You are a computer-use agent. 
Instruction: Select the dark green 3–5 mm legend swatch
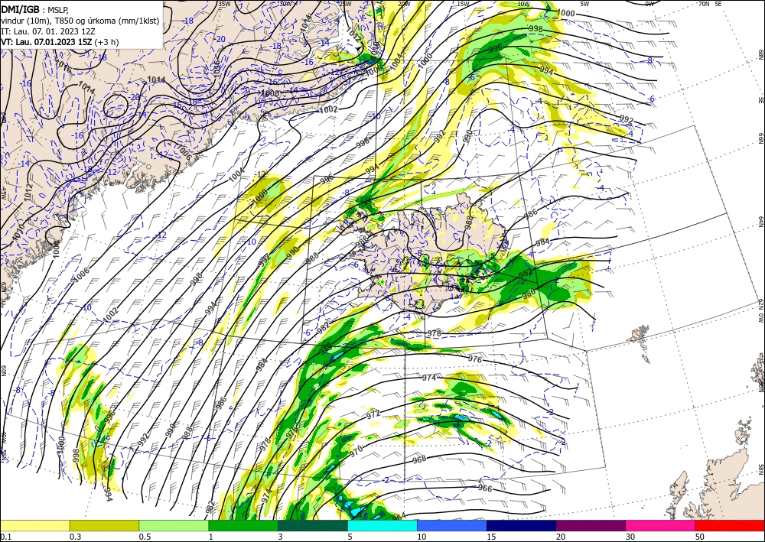[x=313, y=525]
